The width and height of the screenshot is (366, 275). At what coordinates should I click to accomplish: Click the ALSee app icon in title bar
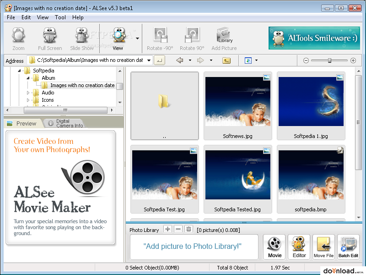click(x=8, y=7)
